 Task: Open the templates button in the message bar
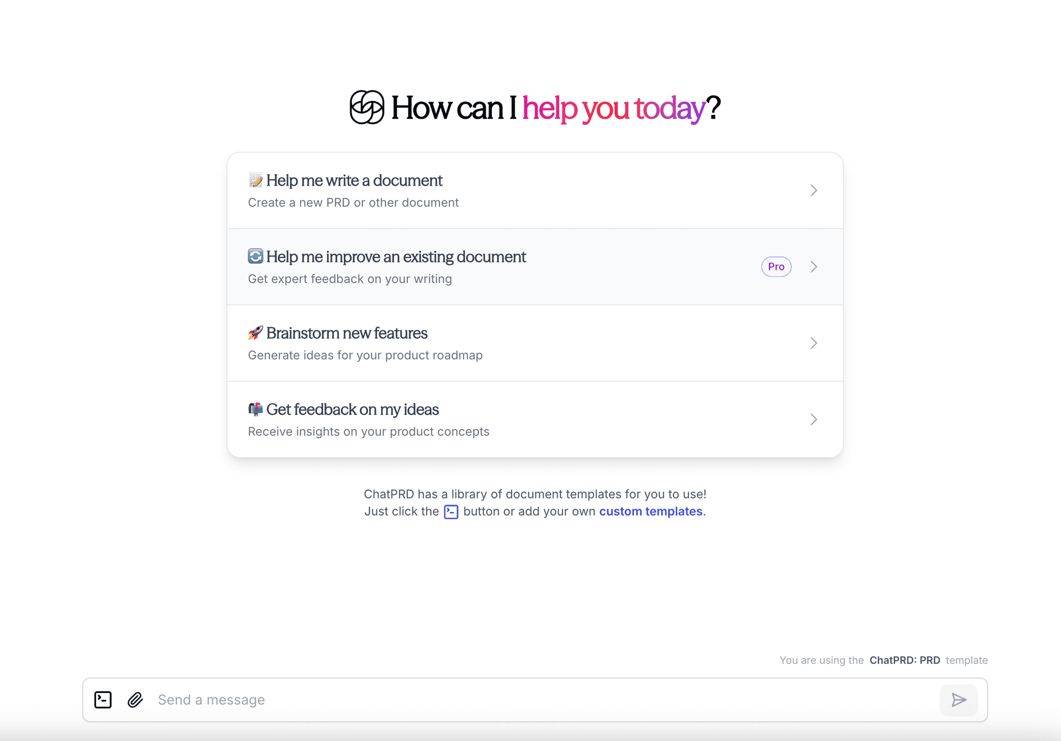[103, 700]
